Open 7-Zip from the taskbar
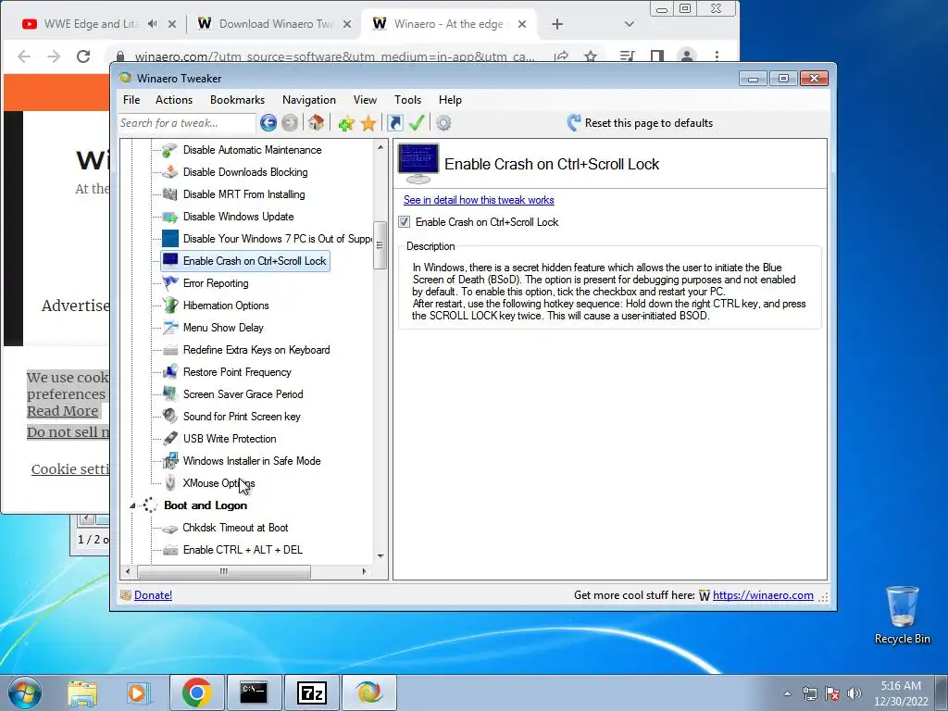The image size is (948, 711). click(312, 692)
